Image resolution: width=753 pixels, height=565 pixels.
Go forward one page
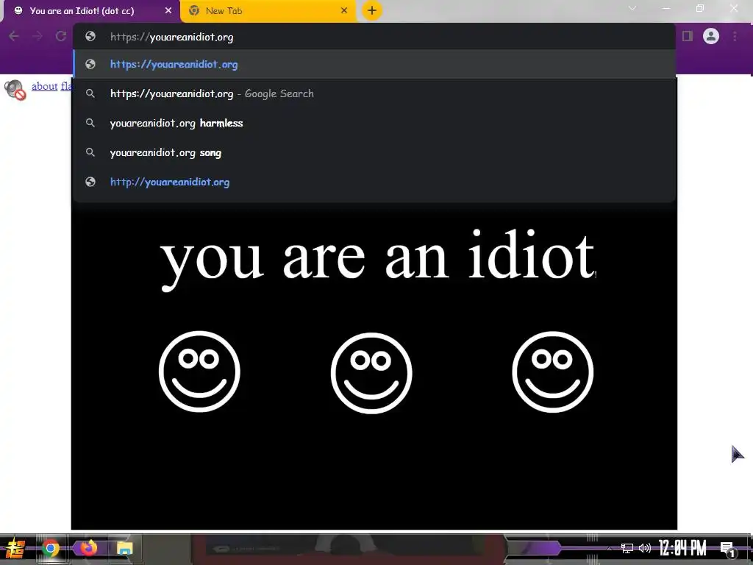(38, 36)
